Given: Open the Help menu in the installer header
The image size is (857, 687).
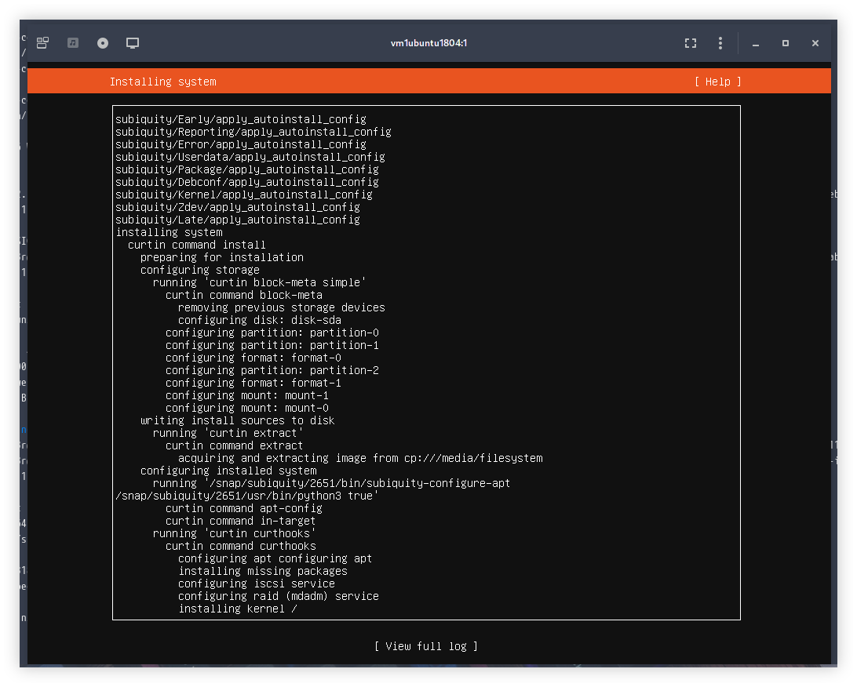Looking at the screenshot, I should (x=717, y=82).
